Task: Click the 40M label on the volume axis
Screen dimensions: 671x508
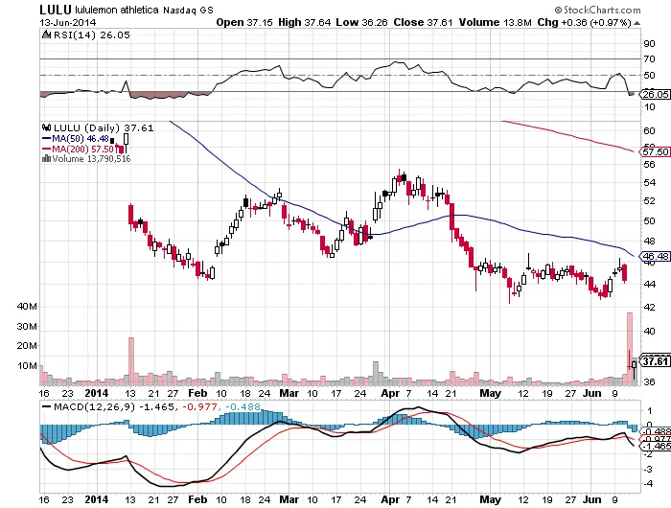Action: [x=27, y=306]
